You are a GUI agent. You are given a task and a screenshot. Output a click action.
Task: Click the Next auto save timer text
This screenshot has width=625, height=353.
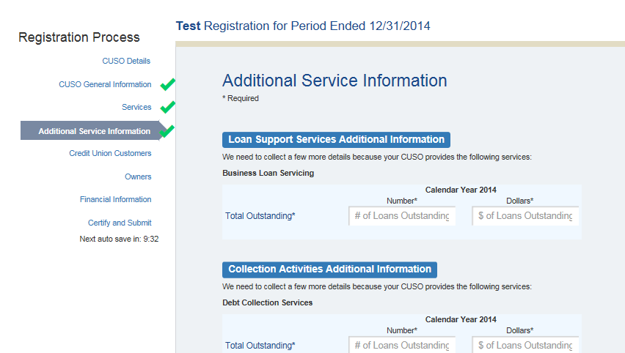pos(119,239)
